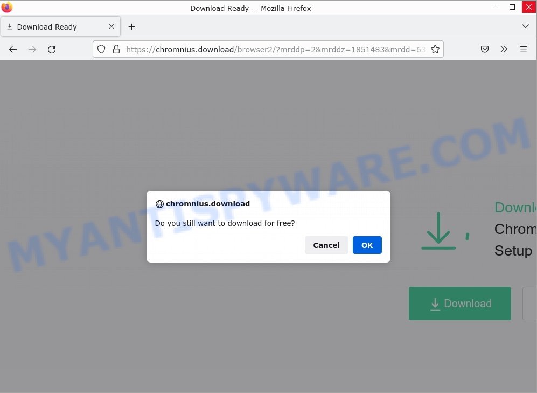Reload the current page
The width and height of the screenshot is (537, 393).
[52, 50]
